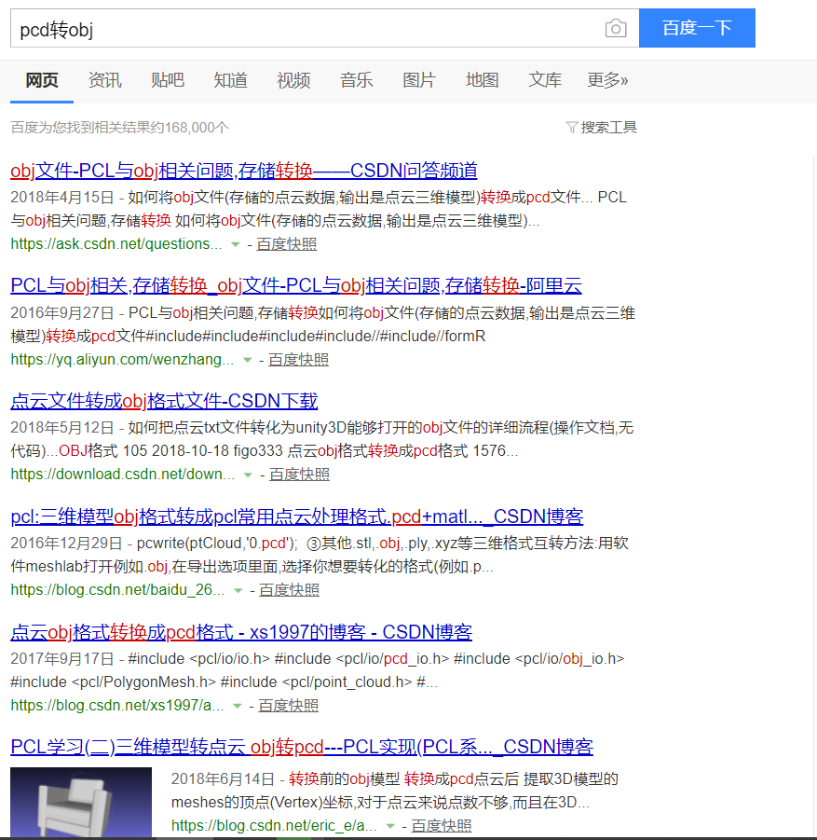
Task: Click the 搜索工具 filter icon
Action: (571, 128)
